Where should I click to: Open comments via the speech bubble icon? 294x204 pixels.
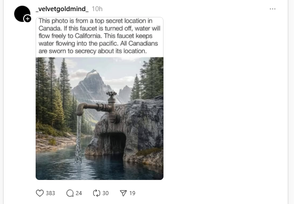pyautogui.click(x=69, y=193)
